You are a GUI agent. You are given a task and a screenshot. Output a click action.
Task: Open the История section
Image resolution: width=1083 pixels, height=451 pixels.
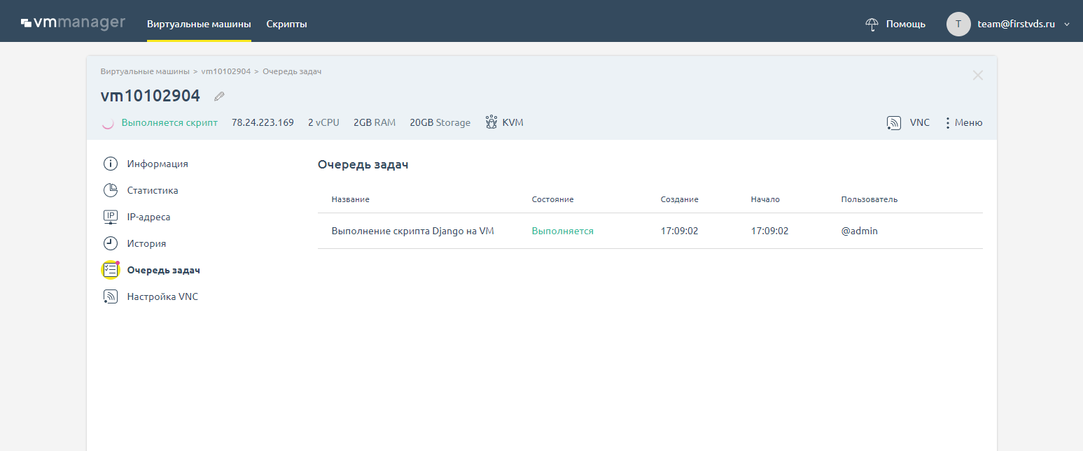(146, 243)
